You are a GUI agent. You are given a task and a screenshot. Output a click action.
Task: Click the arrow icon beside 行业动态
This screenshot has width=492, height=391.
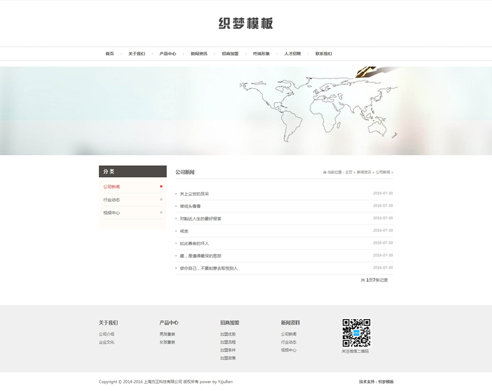point(161,200)
